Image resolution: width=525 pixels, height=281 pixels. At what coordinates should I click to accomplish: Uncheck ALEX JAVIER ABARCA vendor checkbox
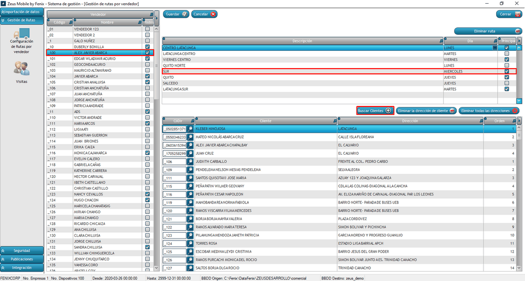click(148, 53)
